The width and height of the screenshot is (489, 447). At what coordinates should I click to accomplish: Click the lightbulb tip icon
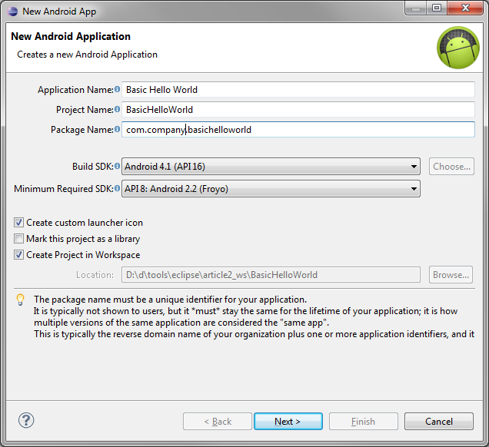click(21, 300)
